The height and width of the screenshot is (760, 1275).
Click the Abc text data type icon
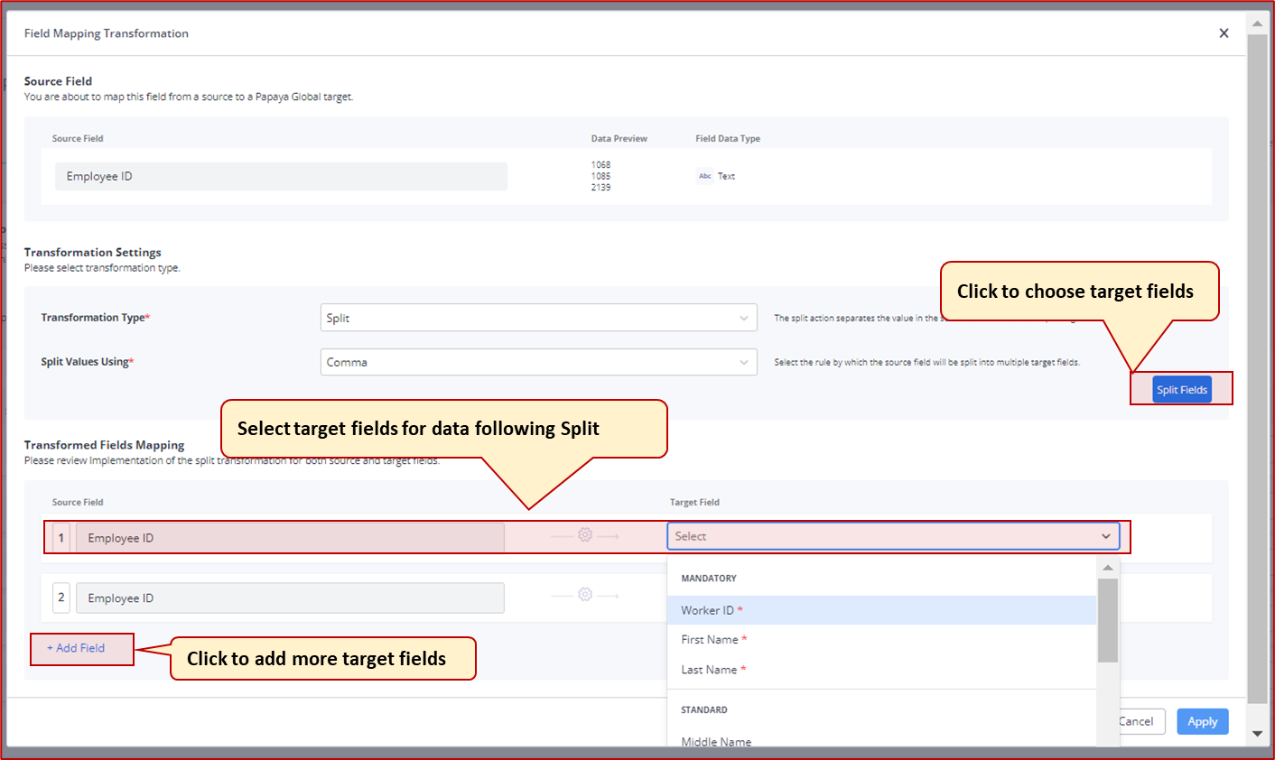pyautogui.click(x=704, y=176)
